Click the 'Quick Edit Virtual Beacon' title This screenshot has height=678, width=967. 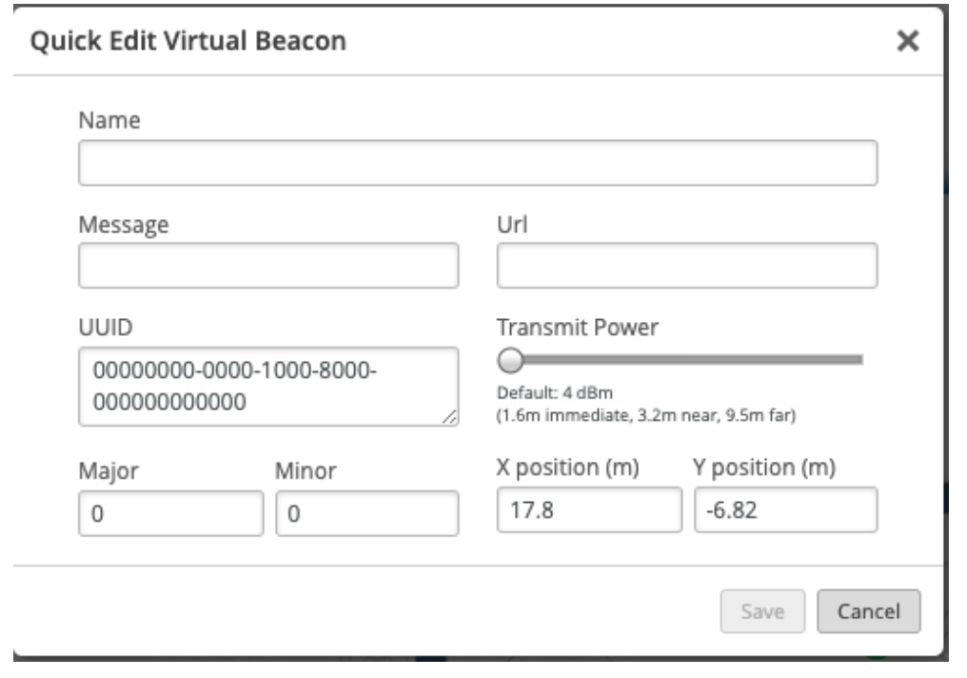click(188, 41)
